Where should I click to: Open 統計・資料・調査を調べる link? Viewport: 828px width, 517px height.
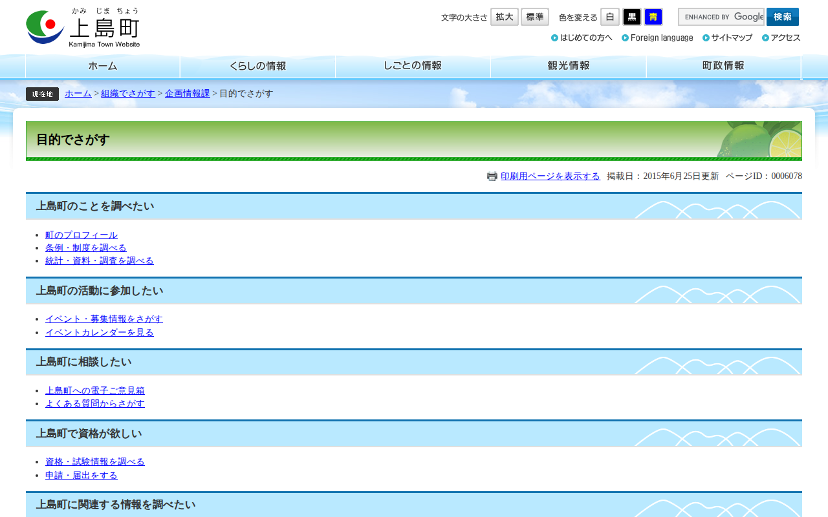[100, 261]
